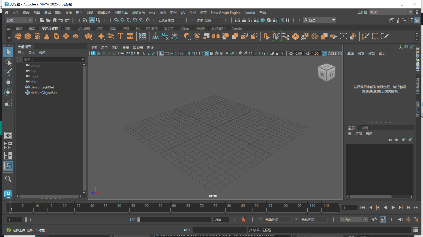Screen dimensions: 423x237
Task: Open the Render Settings clapperboard gear icon
Action: (256, 20)
